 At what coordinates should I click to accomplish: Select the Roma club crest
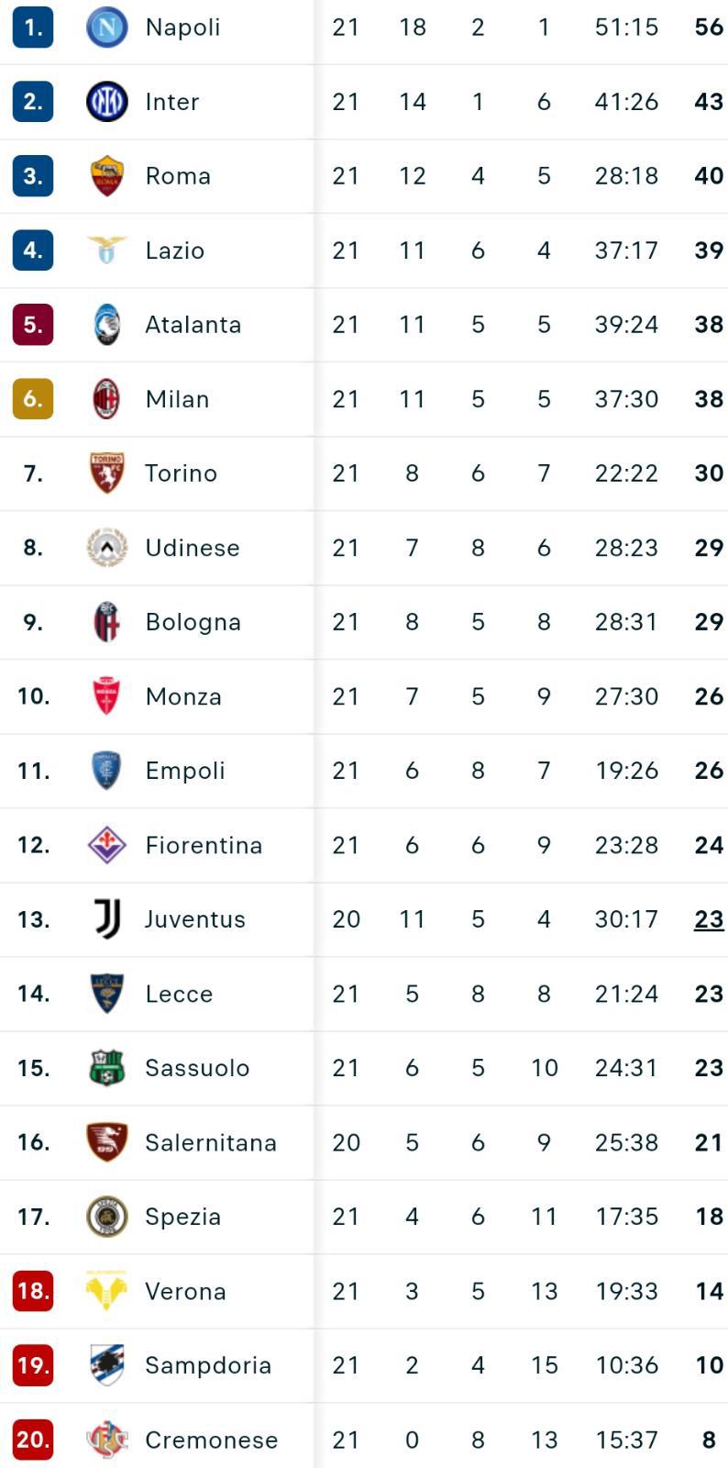pyautogui.click(x=106, y=176)
